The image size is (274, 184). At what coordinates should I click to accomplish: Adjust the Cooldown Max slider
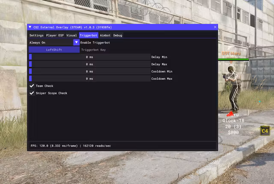(89, 79)
